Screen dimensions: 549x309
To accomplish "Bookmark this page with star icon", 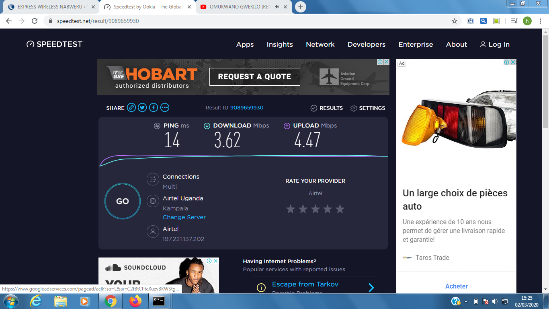I will pos(455,21).
